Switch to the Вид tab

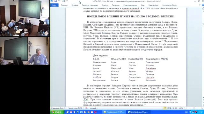point(143,5)
